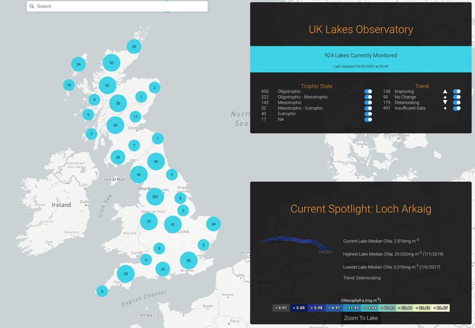Screen dimensions: 475x328
Task: Click the 'Isle of Man' map label
Action: [x=115, y=179]
